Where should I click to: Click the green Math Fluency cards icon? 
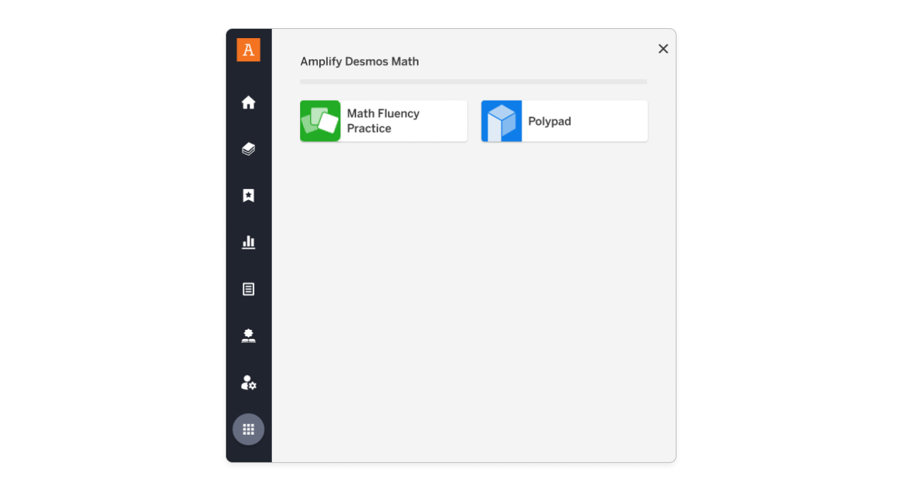point(320,121)
